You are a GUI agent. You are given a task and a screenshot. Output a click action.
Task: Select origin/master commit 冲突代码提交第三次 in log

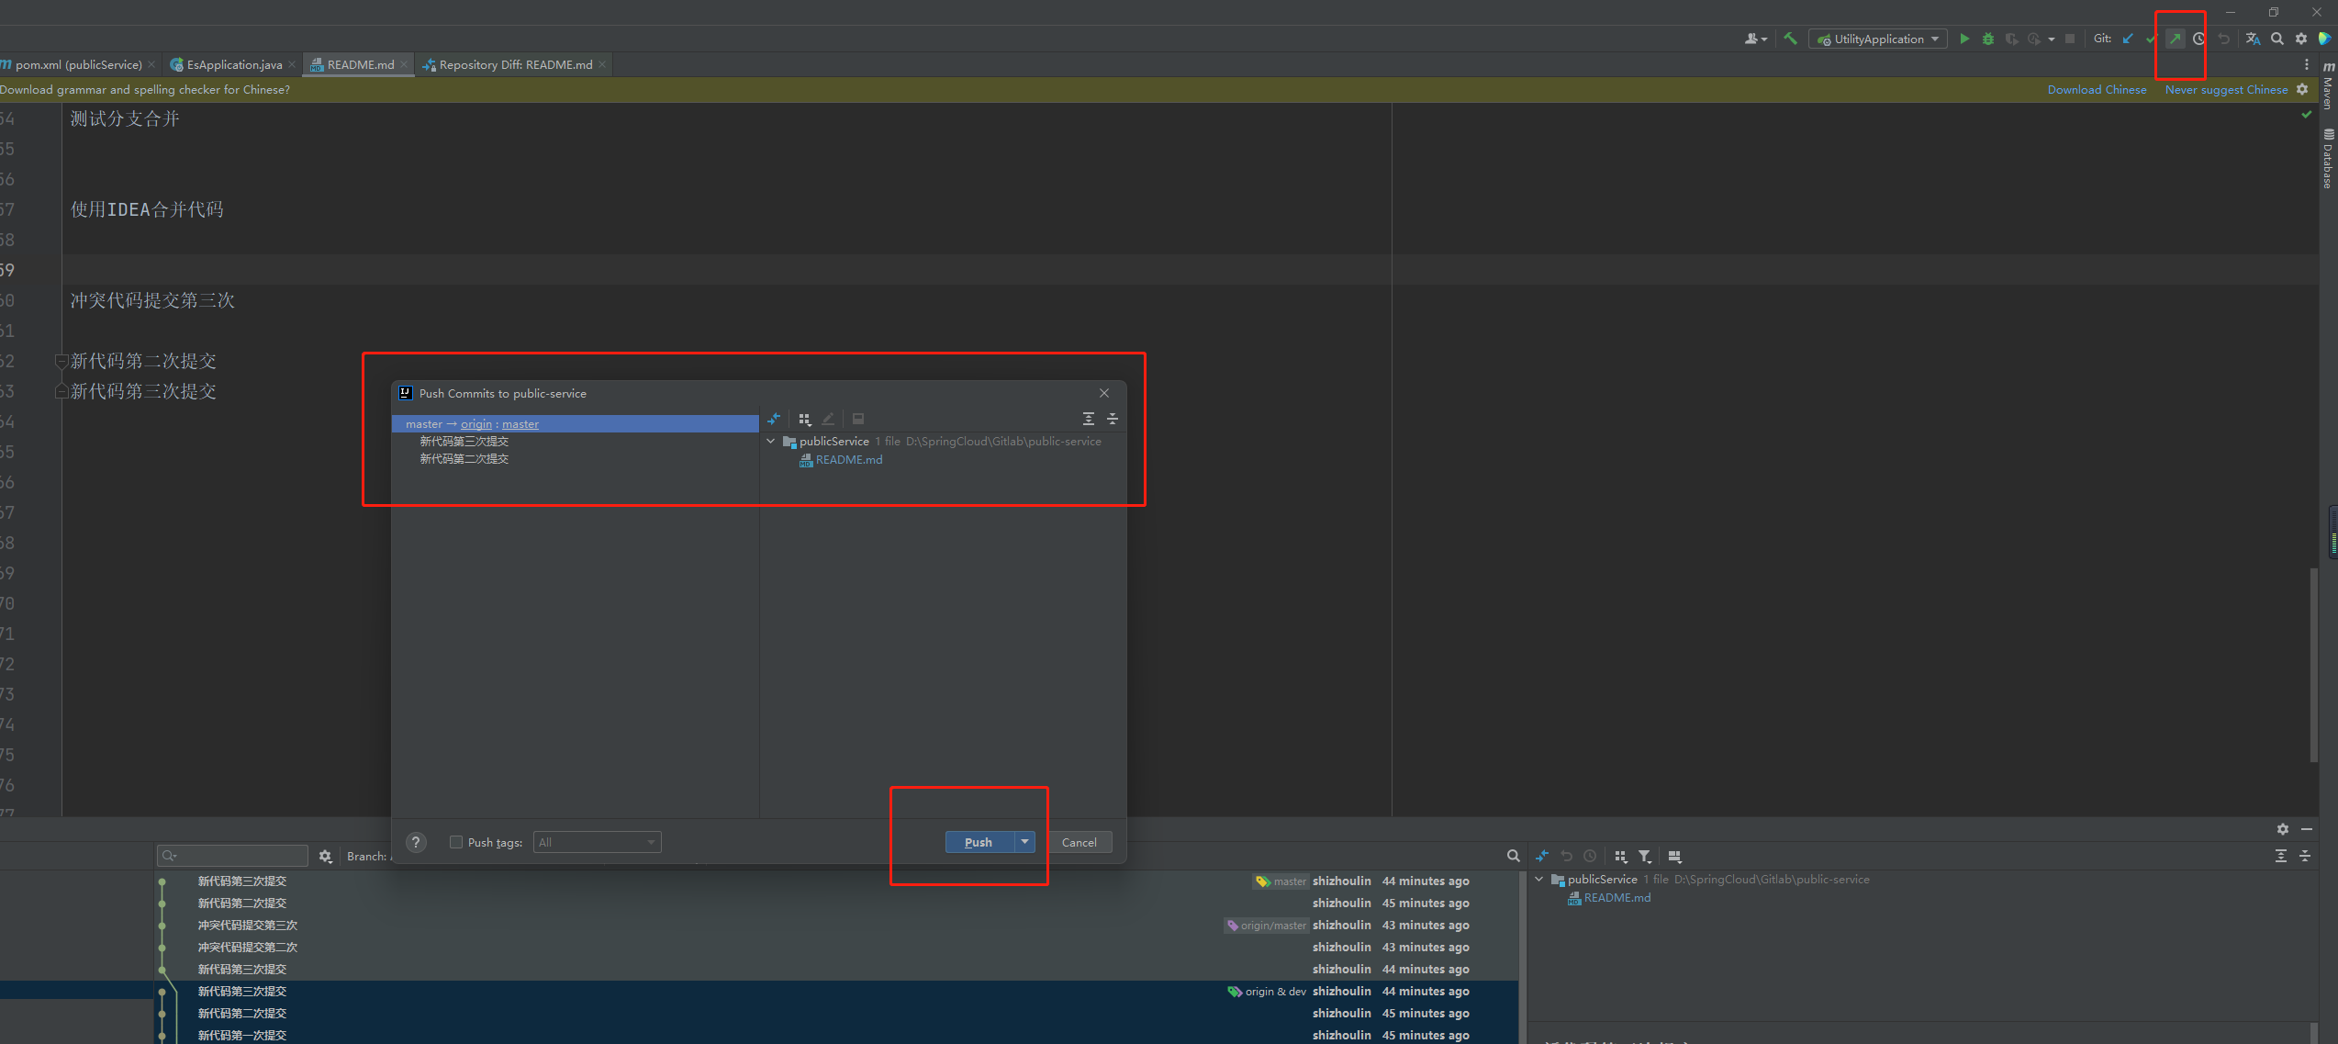(x=836, y=926)
